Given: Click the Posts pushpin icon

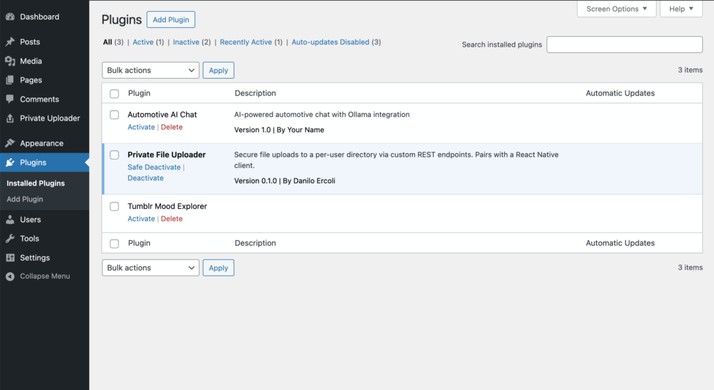Looking at the screenshot, I should 10,42.
